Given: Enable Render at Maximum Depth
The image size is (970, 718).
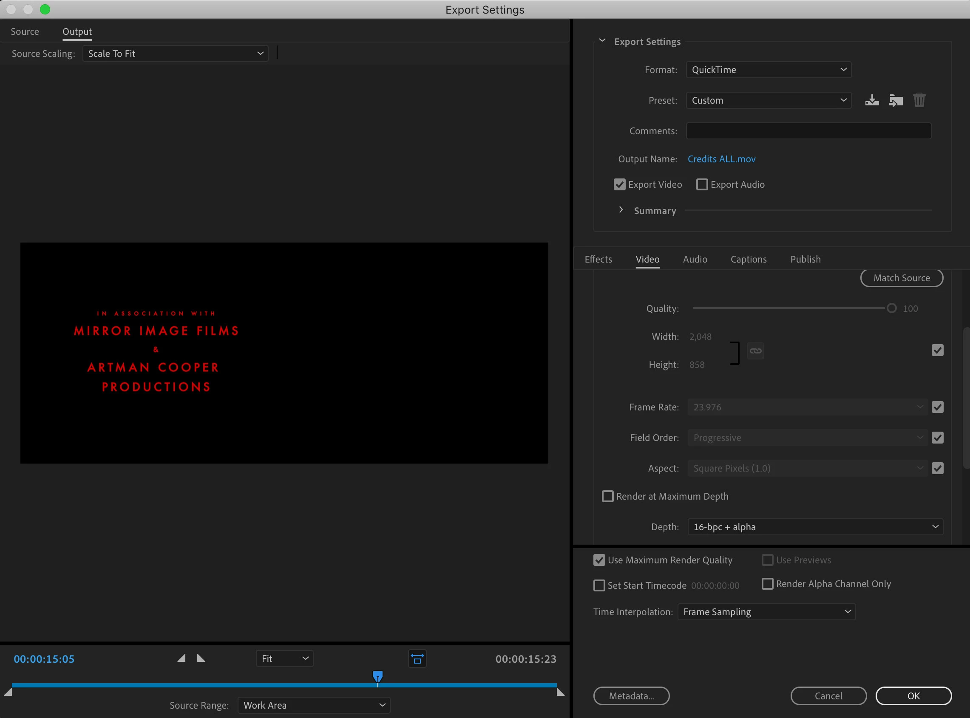Looking at the screenshot, I should click(608, 496).
